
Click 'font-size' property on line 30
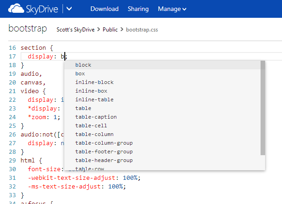click(44, 169)
